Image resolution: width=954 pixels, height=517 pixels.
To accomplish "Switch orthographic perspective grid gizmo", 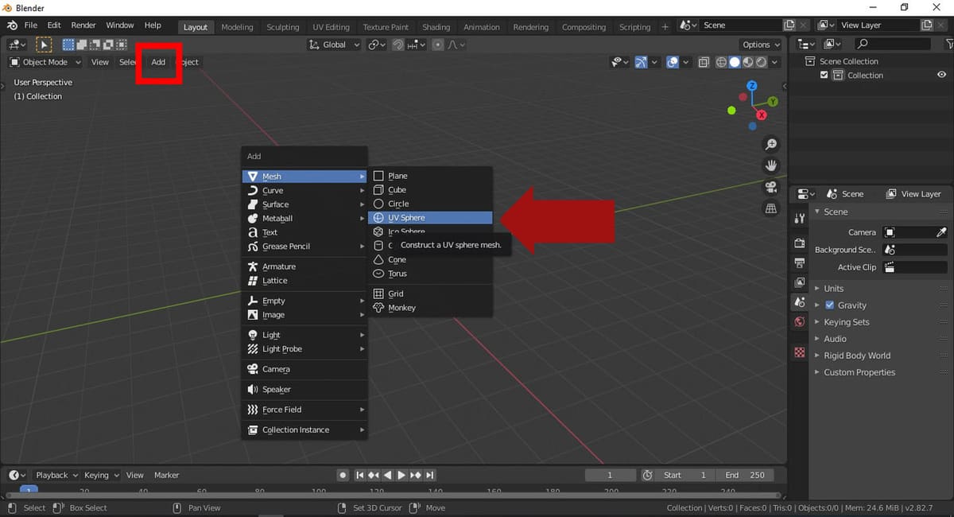I will point(770,208).
